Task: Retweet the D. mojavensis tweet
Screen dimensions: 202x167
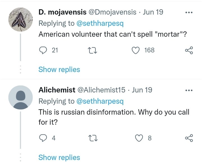Action: tap(92, 50)
